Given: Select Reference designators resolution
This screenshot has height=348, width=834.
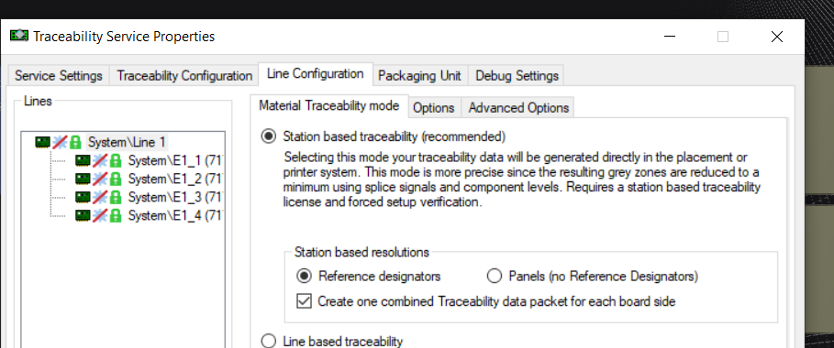Looking at the screenshot, I should [305, 277].
